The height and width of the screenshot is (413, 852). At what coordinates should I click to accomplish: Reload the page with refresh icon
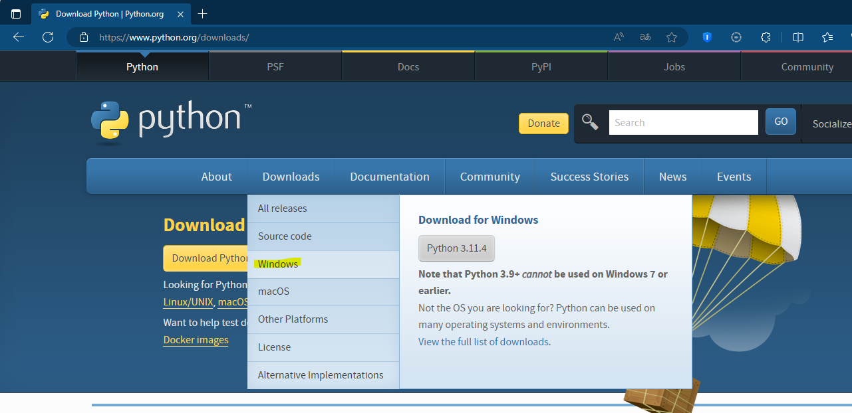(48, 37)
